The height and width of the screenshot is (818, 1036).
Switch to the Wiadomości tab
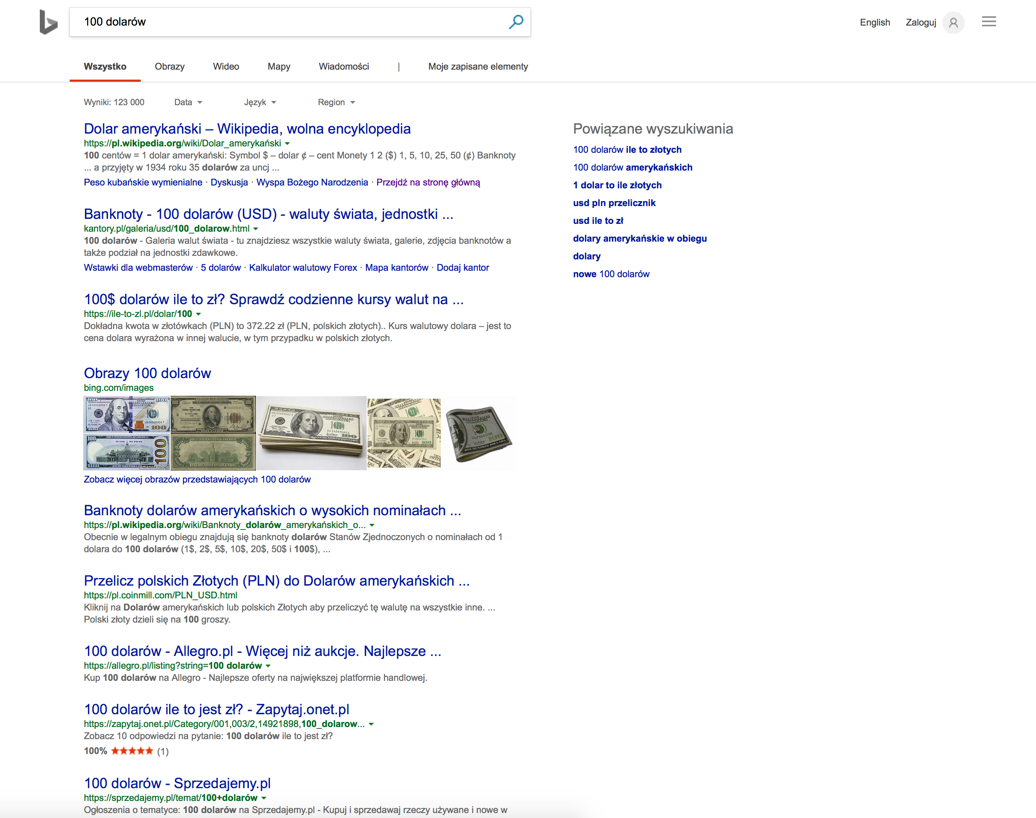pos(344,66)
